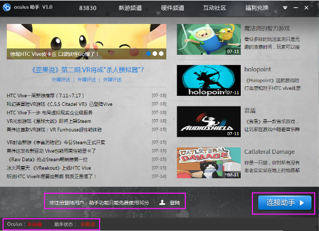
Task: Click the holopoint game thumbnail
Action: 209,80
